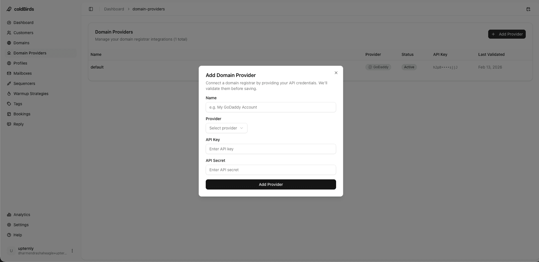
Task: Open the Settings gear icon
Action: click(x=9, y=225)
